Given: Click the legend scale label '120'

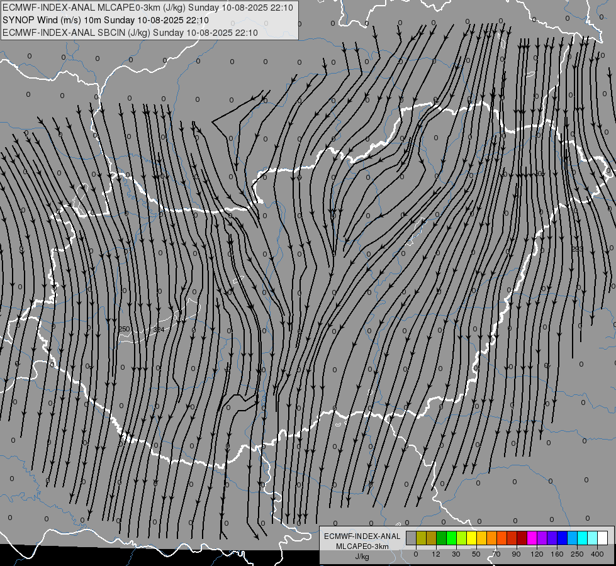Looking at the screenshot, I should pyautogui.click(x=537, y=554).
